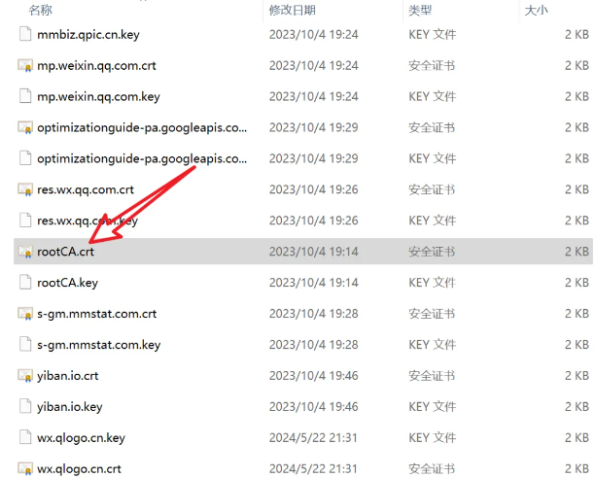Click the certificate icon beside yiban.io.crt
The width and height of the screenshot is (595, 478).
25,376
